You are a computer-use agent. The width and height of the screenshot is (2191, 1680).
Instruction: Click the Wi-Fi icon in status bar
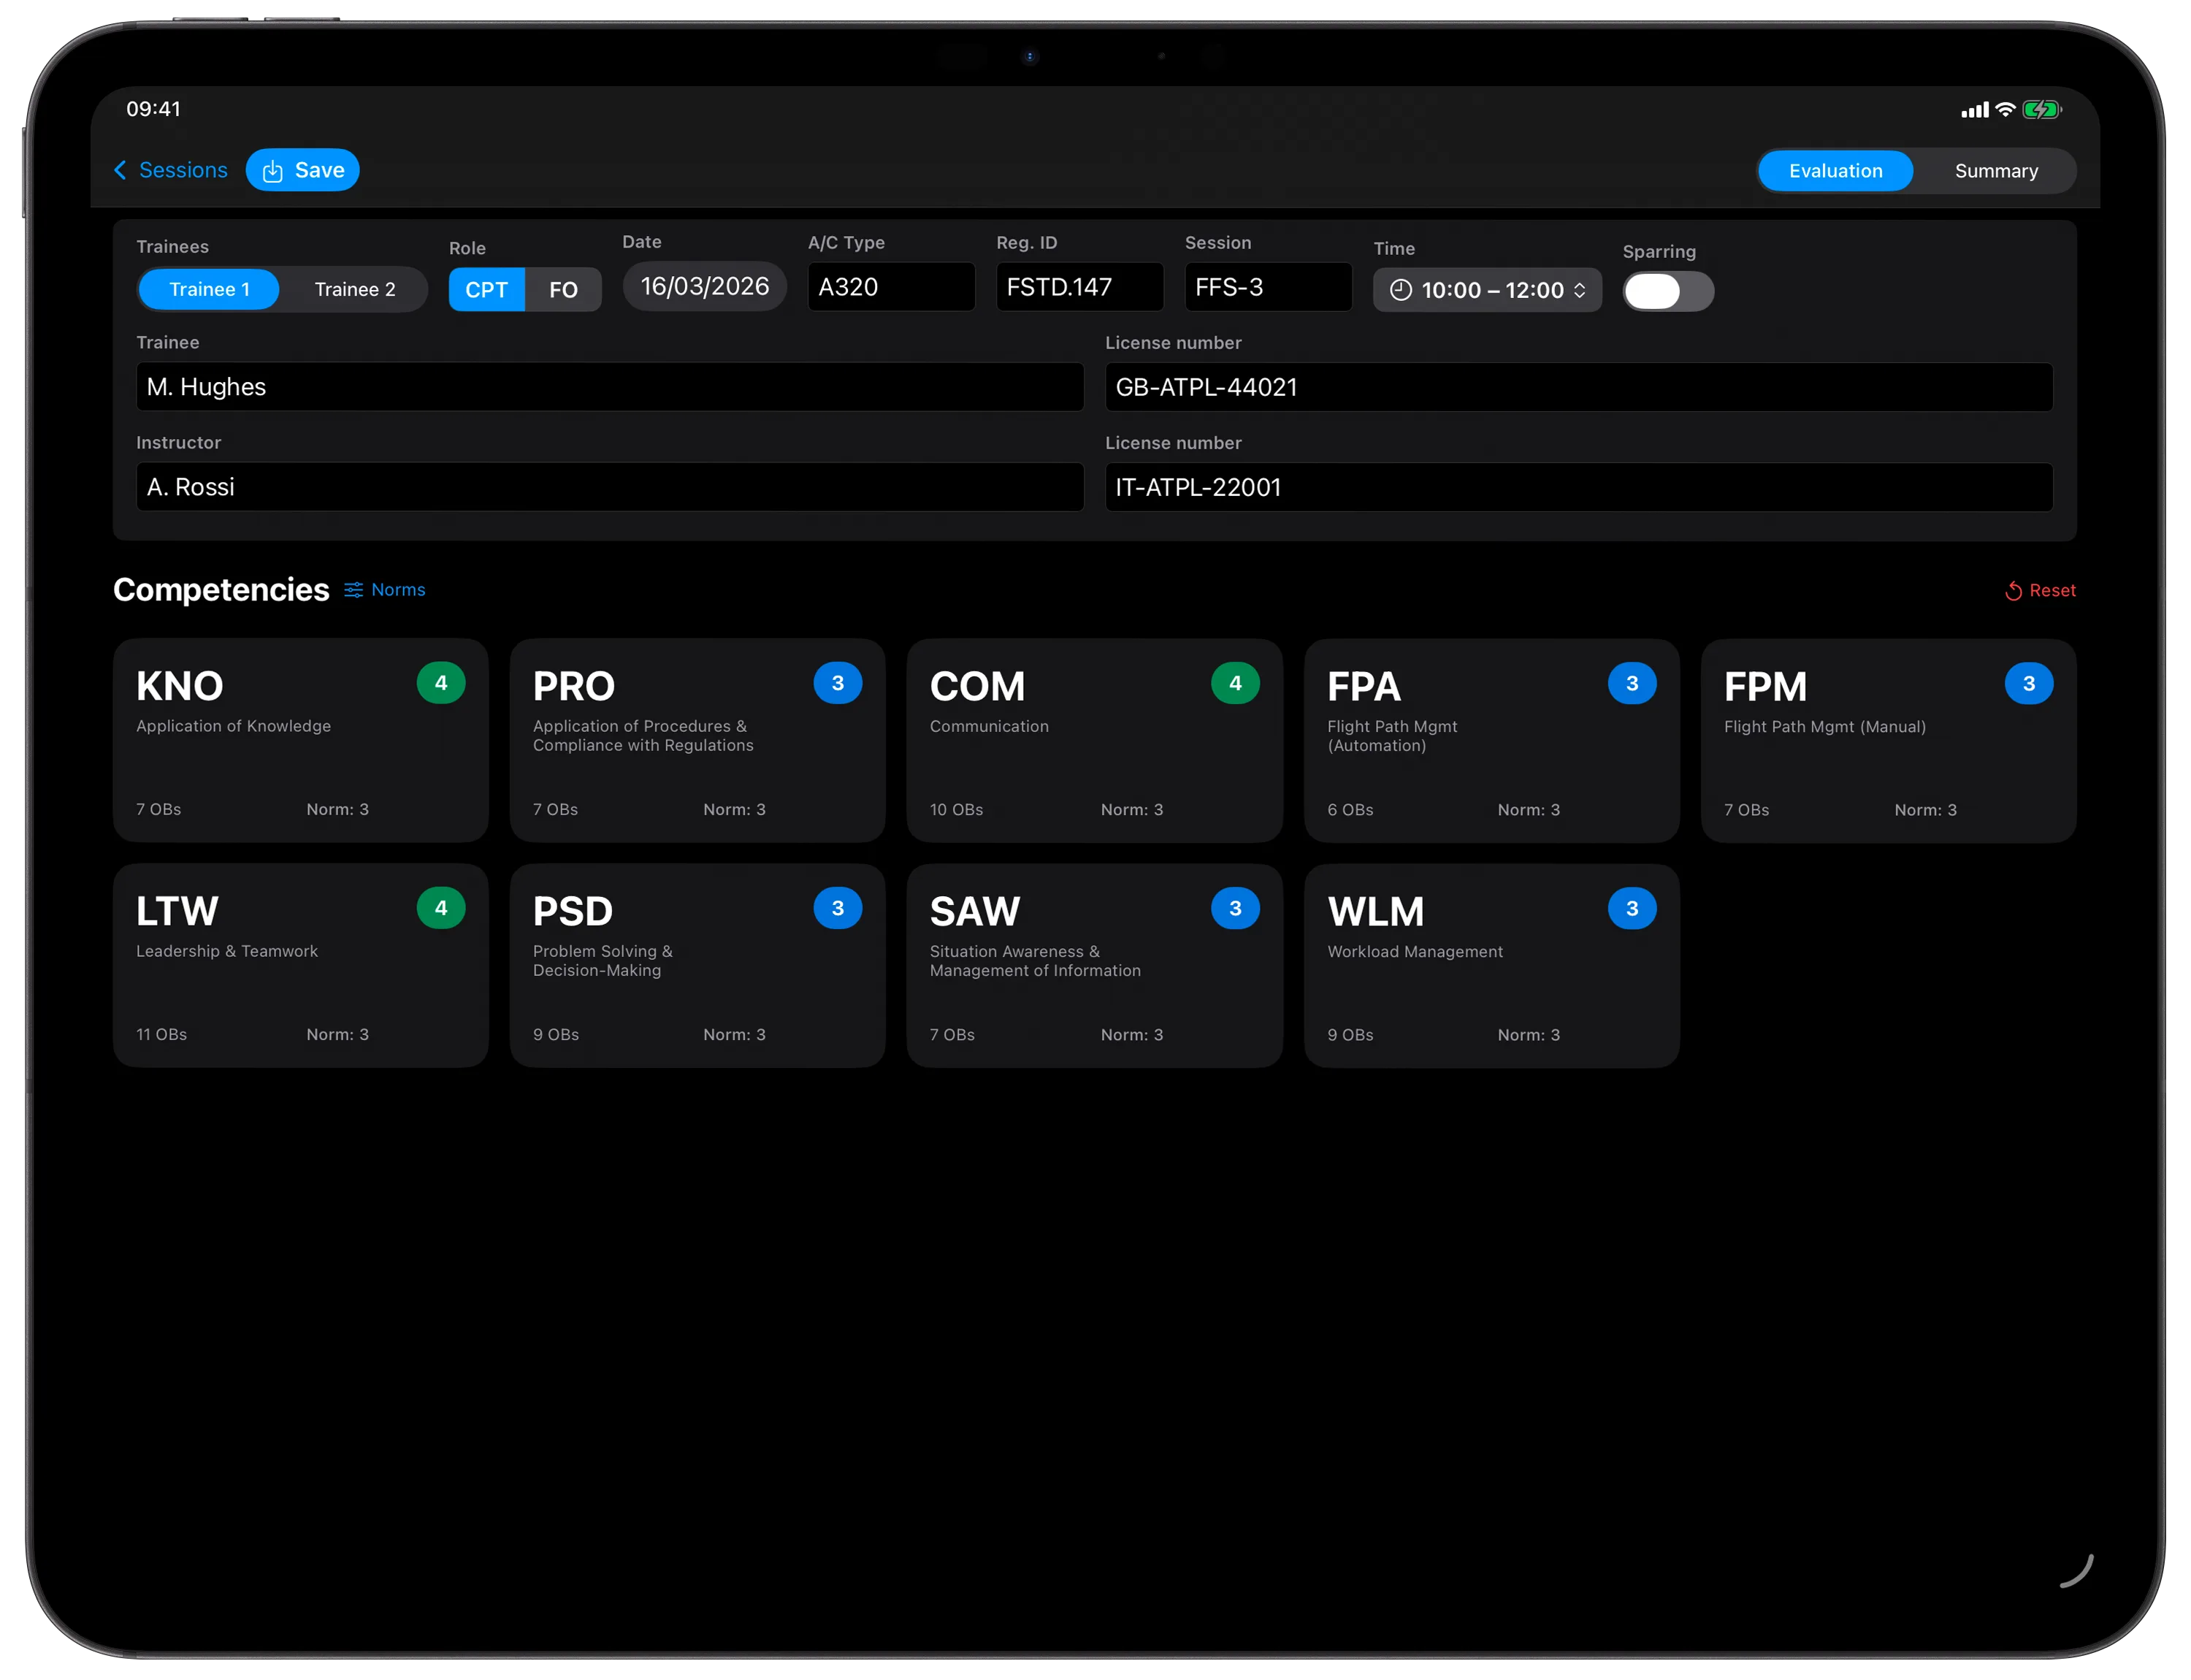click(x=2005, y=110)
